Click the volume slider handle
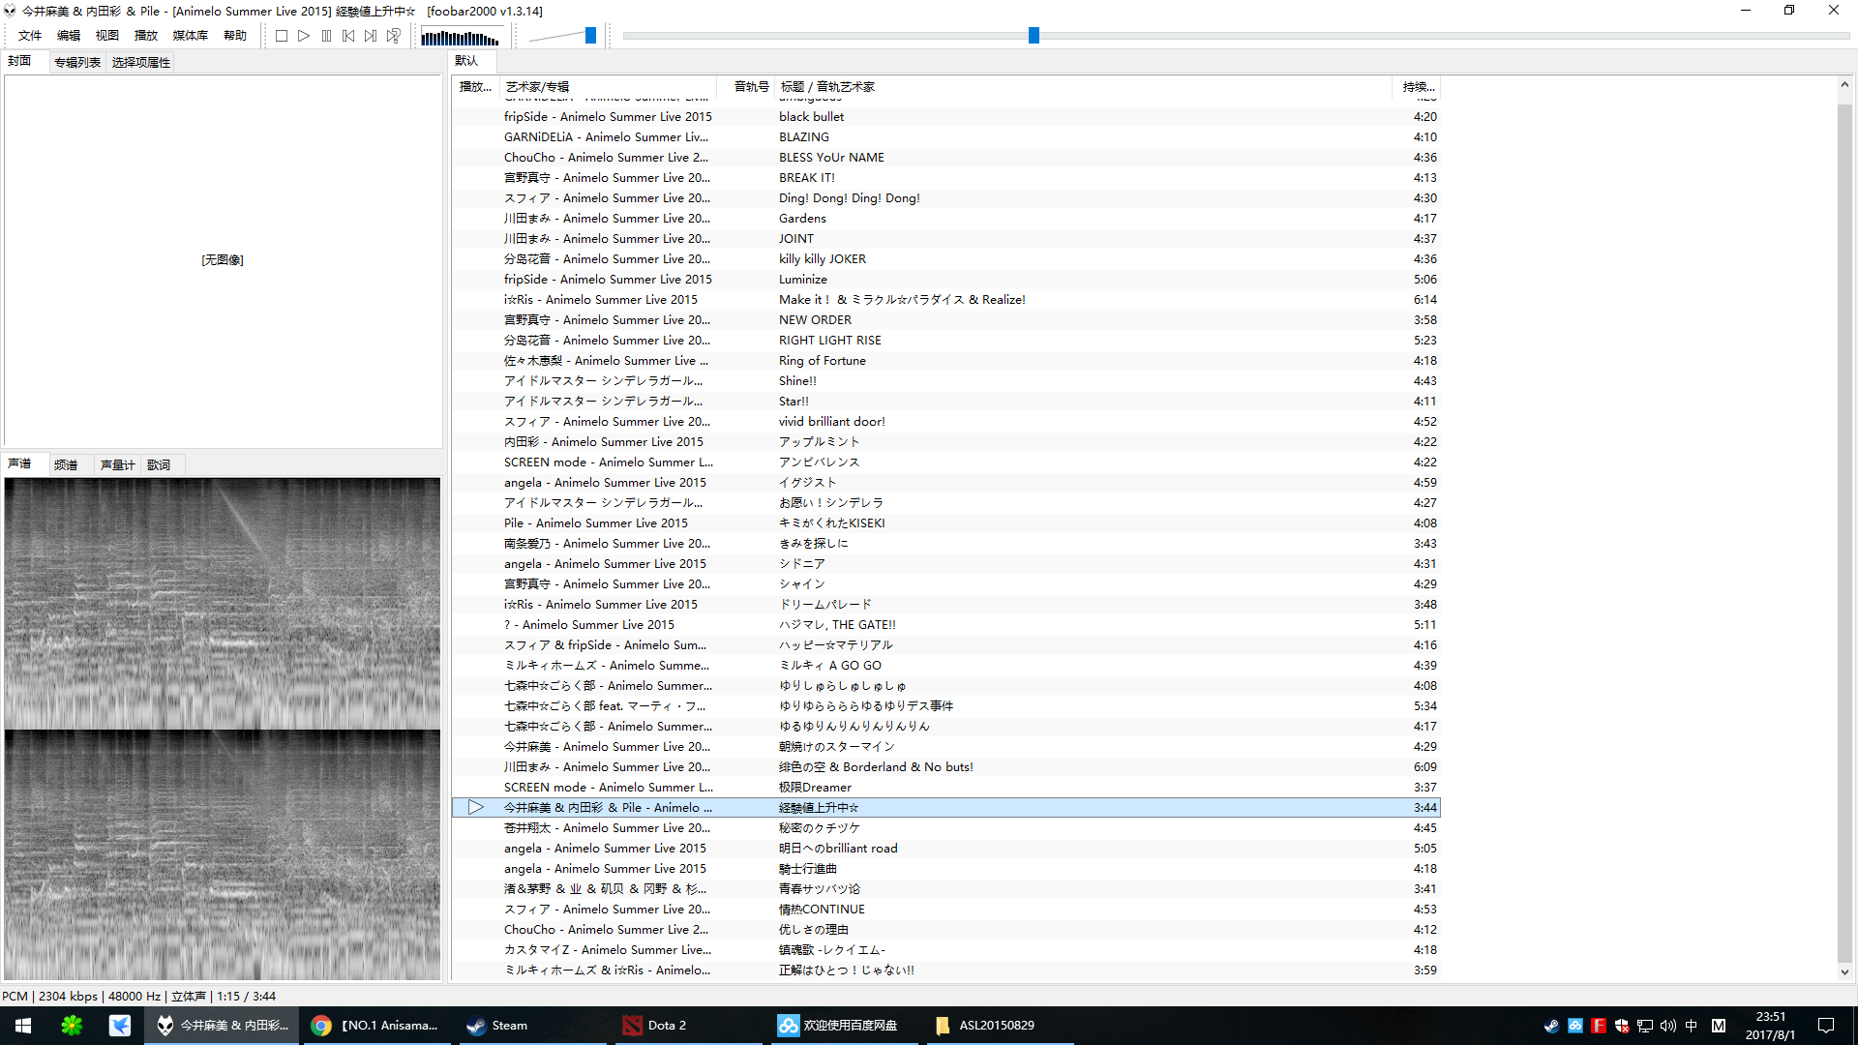This screenshot has height=1045, width=1858. click(x=590, y=36)
